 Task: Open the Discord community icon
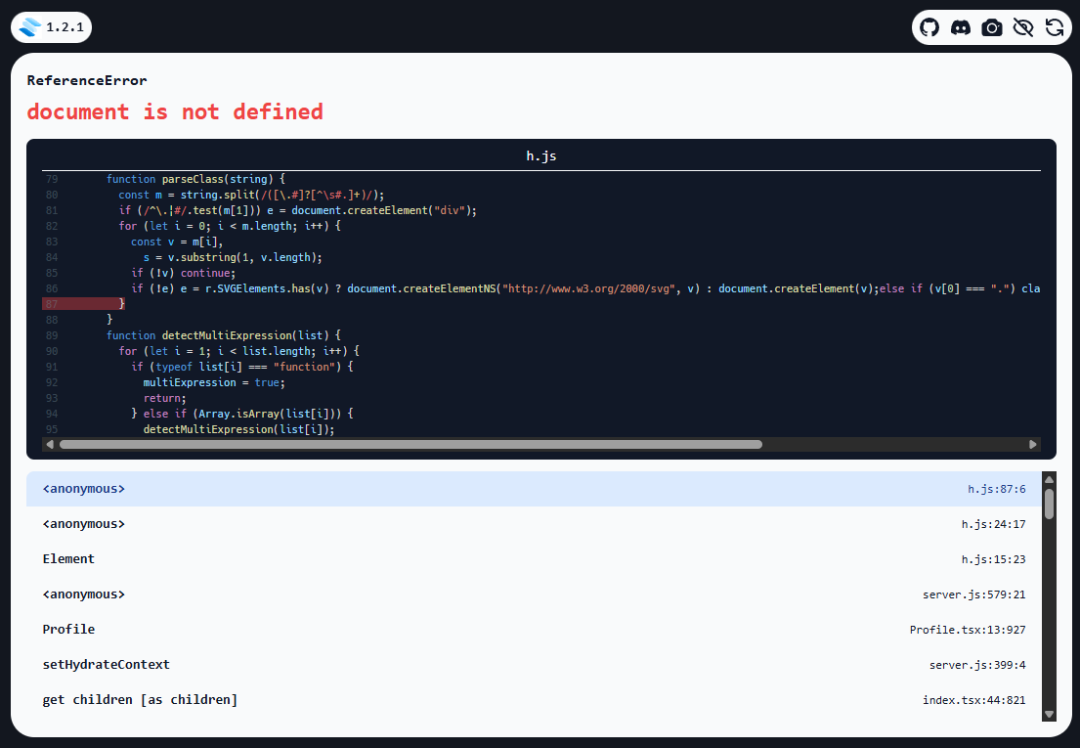pyautogui.click(x=961, y=27)
